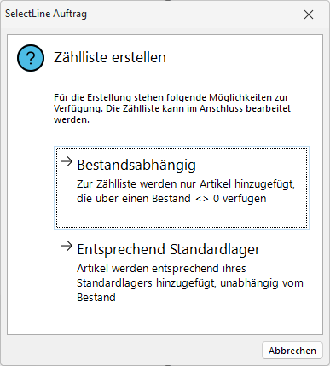Click the empty area inside the dotted Bestandsabhängig frame
330x366 pixels.
pyautogui.click(x=182, y=216)
